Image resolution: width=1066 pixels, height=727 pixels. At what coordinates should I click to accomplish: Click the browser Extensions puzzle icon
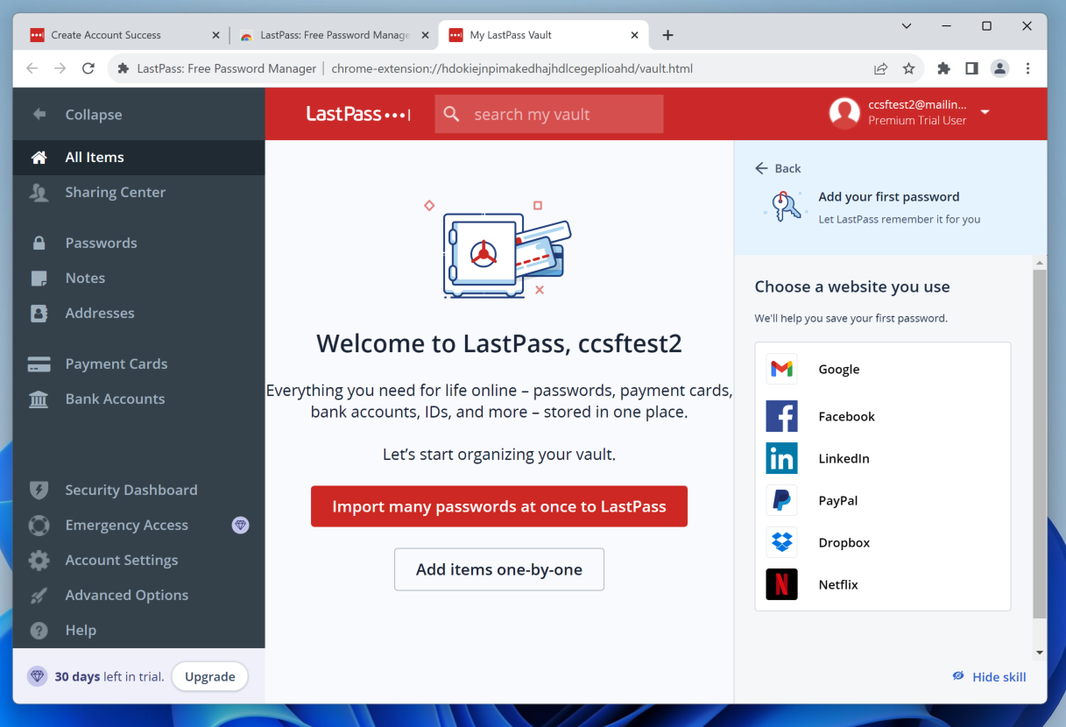(x=943, y=68)
